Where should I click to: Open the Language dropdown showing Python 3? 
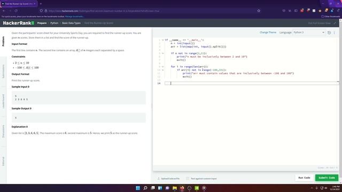pyautogui.click(x=309, y=33)
